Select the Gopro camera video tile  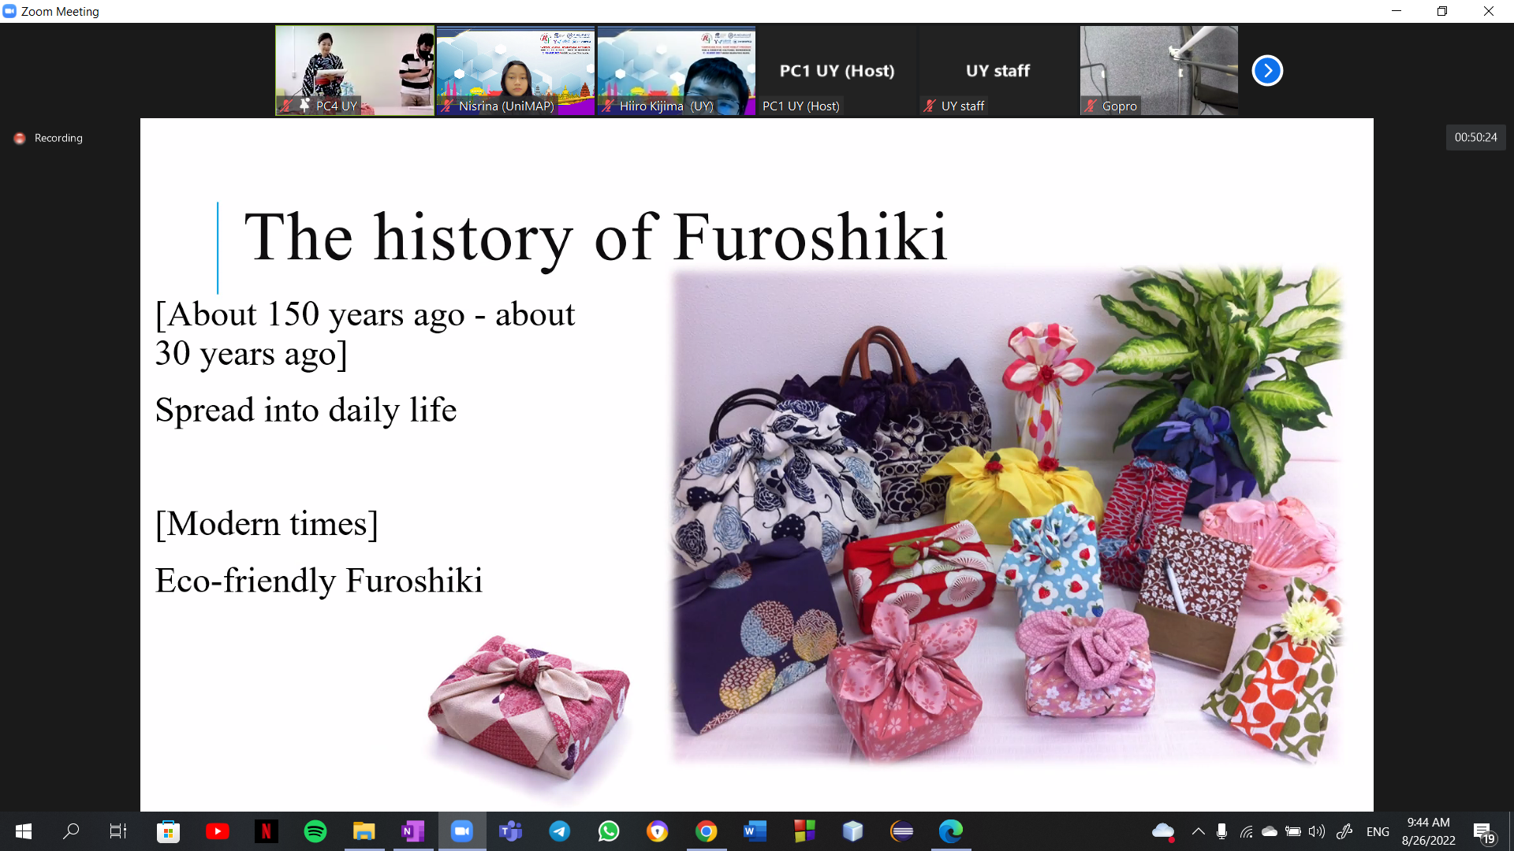click(x=1158, y=70)
